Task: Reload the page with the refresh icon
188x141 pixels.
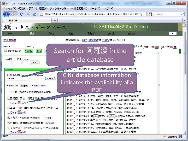Action: [21, 14]
